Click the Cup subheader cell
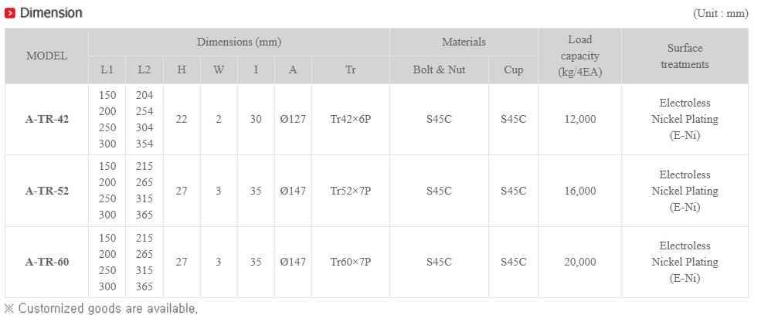The image size is (761, 332). [513, 69]
